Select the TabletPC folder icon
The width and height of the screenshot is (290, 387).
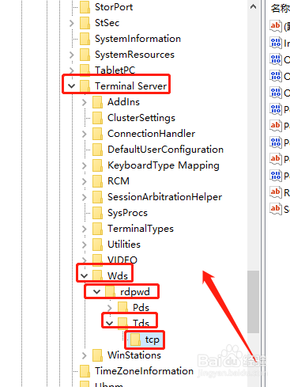[x=85, y=70]
